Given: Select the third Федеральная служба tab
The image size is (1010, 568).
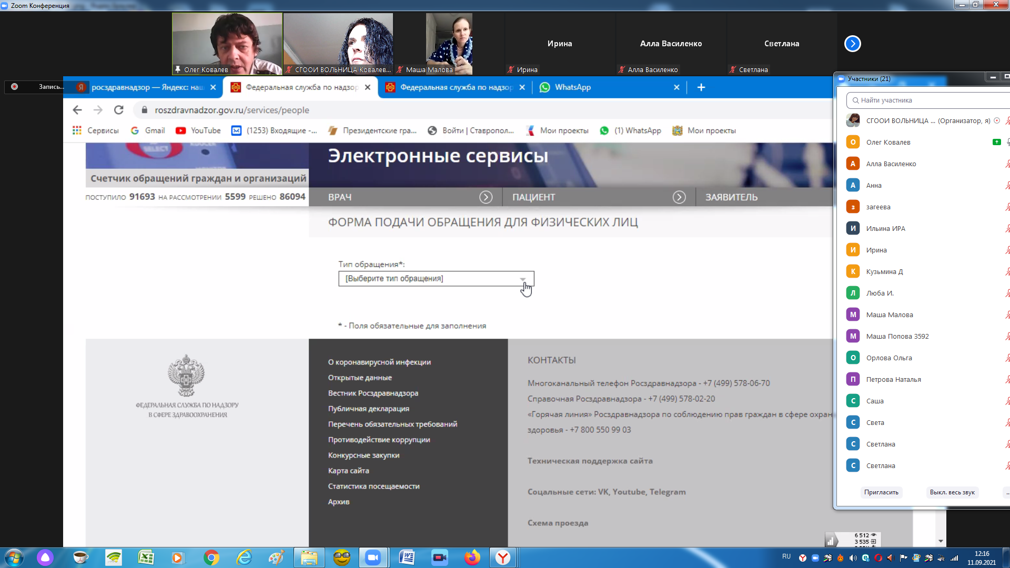Looking at the screenshot, I should (456, 87).
